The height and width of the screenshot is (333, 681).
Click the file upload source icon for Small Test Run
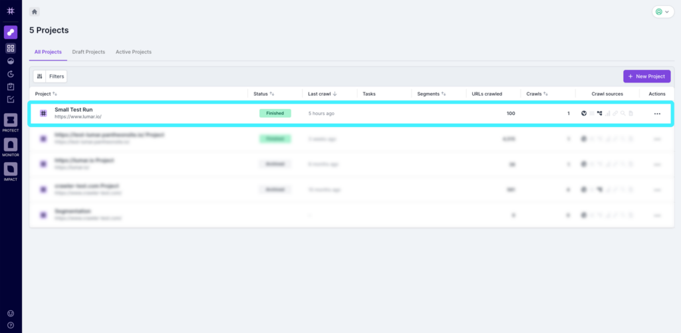pos(630,113)
